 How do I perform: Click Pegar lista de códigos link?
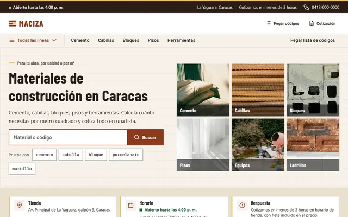click(x=313, y=40)
